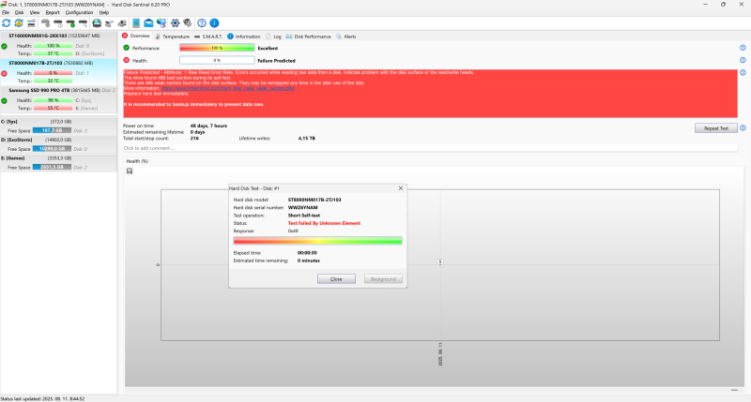The height and width of the screenshot is (402, 751).
Task: Click the Close button in test dialog
Action: [336, 278]
